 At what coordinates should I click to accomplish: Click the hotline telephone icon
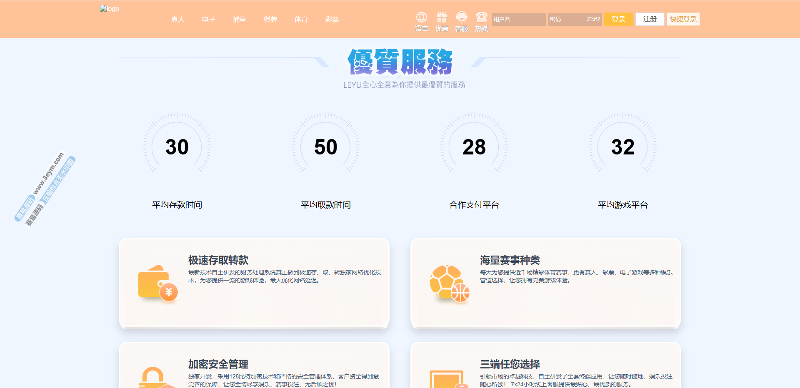coord(481,17)
